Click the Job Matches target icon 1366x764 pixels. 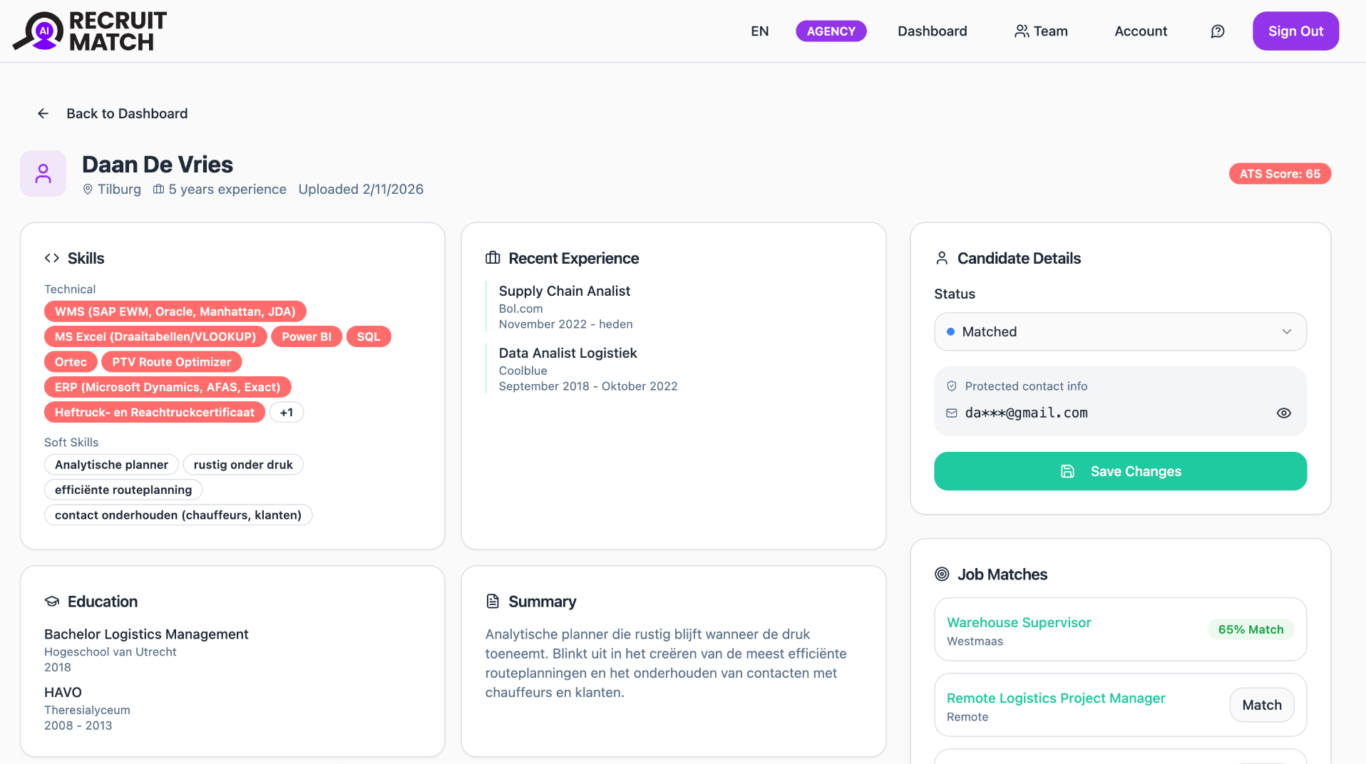tap(941, 574)
